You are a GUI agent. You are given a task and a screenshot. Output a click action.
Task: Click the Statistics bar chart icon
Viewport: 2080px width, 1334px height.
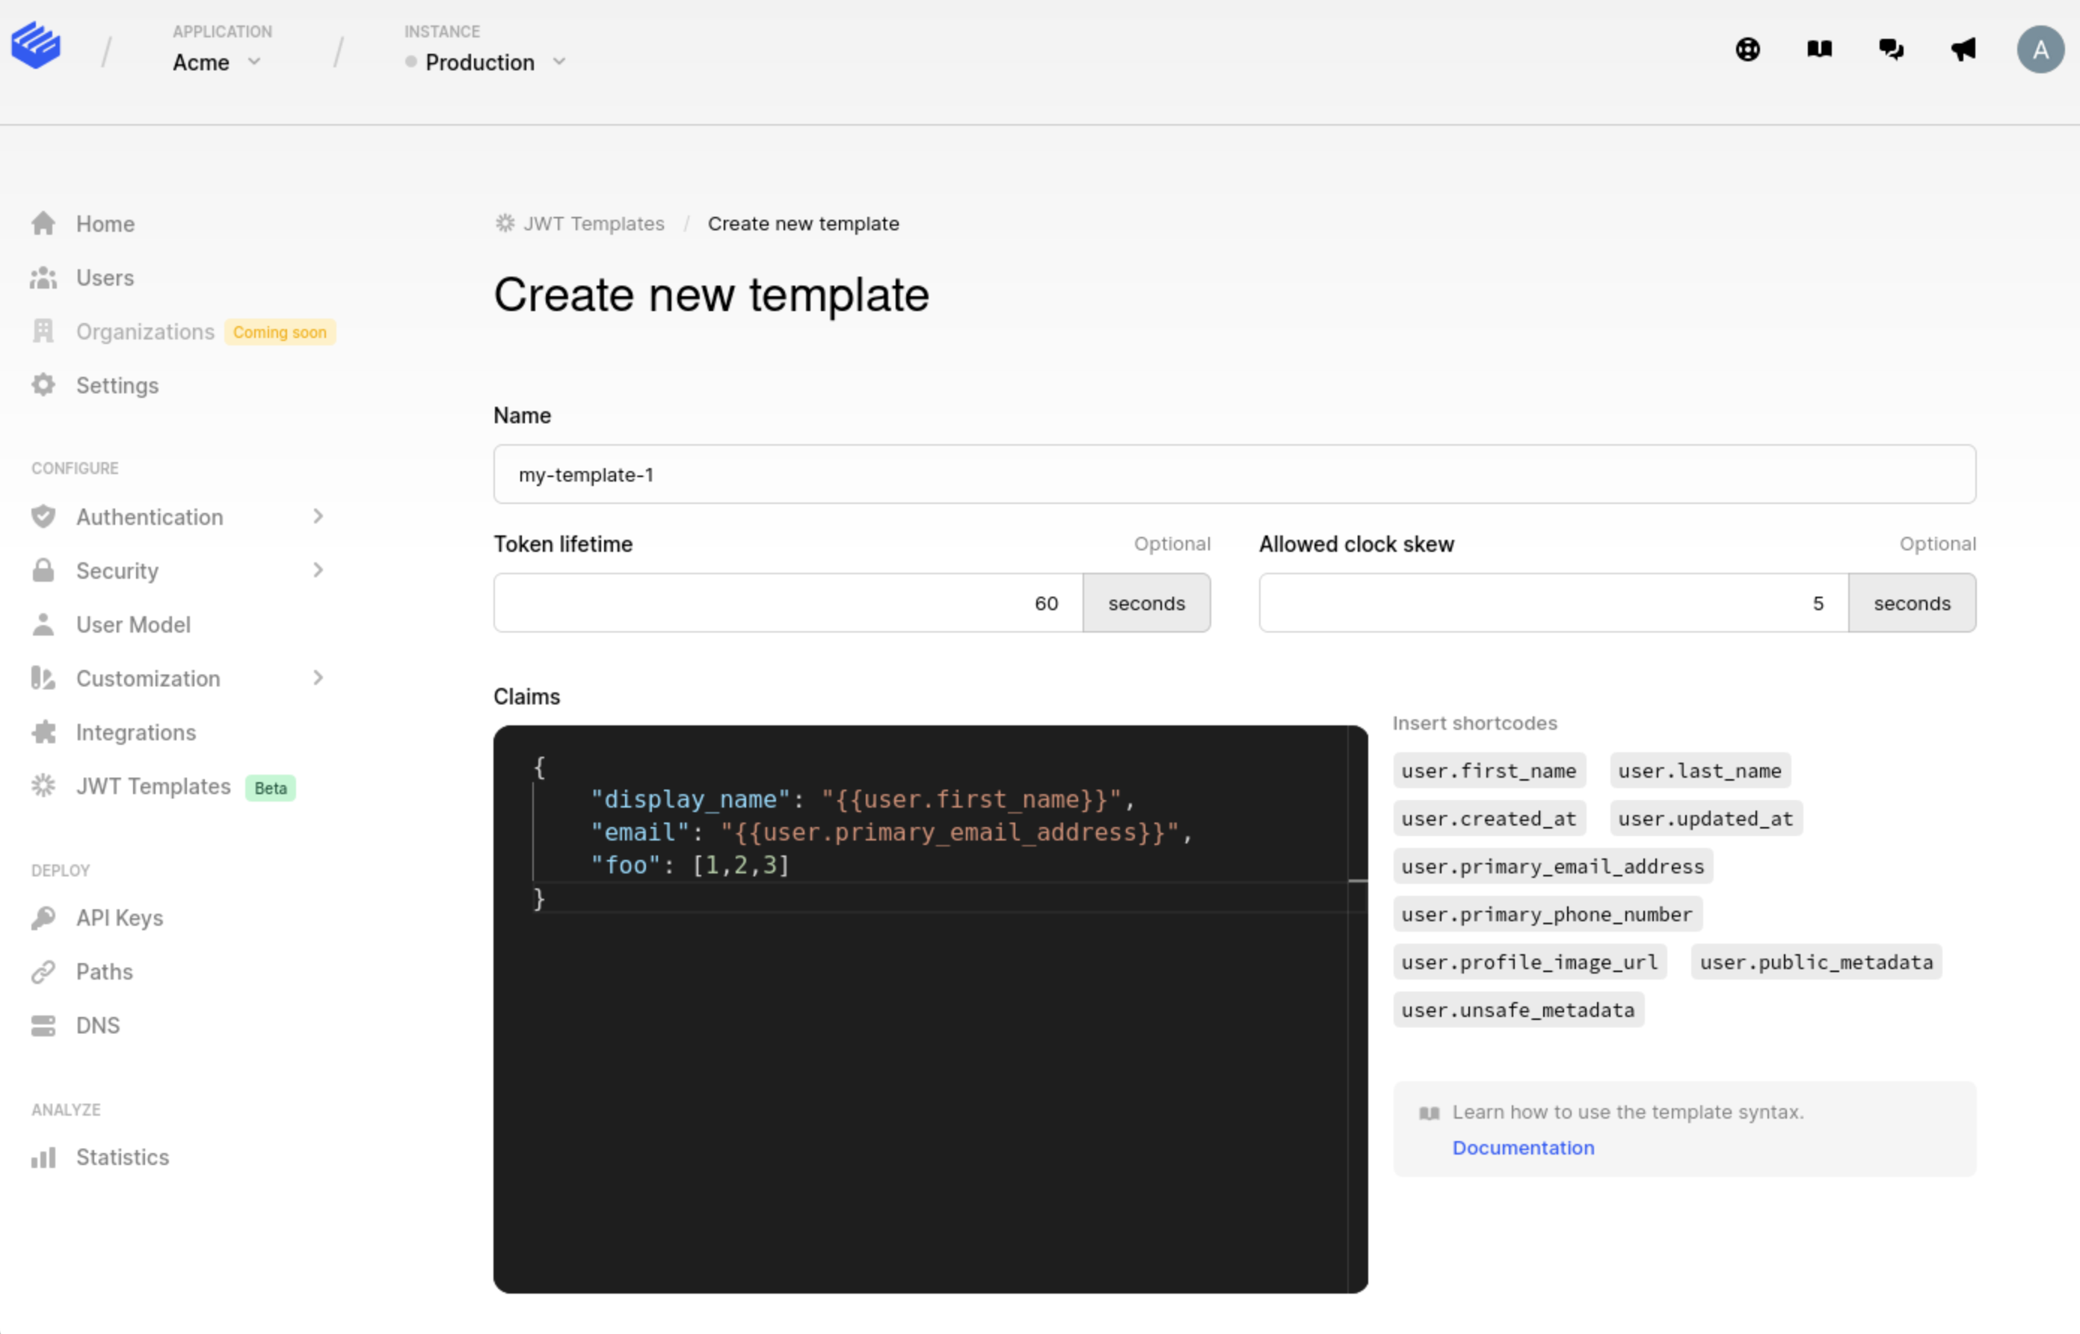[x=43, y=1158]
